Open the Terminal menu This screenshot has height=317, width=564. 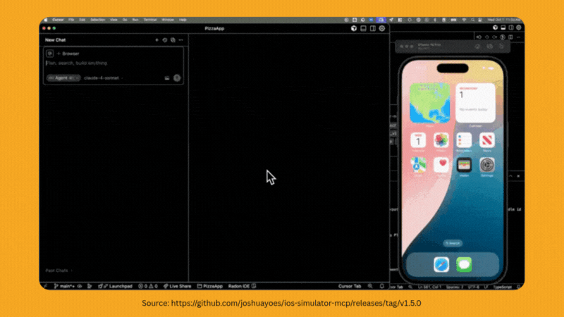click(x=150, y=20)
